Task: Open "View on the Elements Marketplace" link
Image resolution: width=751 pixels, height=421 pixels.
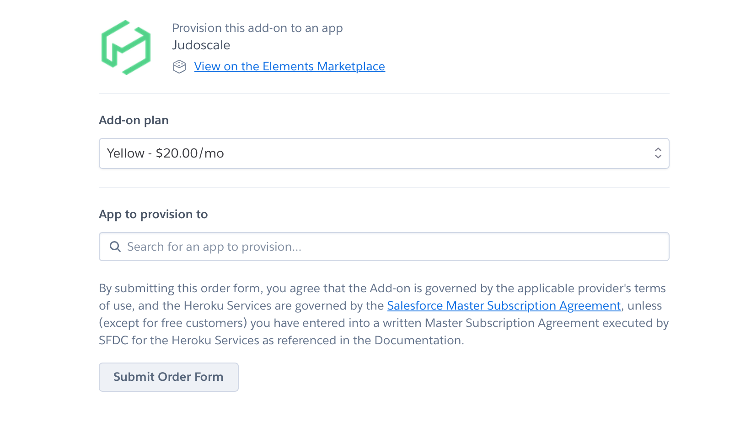Action: click(x=289, y=67)
